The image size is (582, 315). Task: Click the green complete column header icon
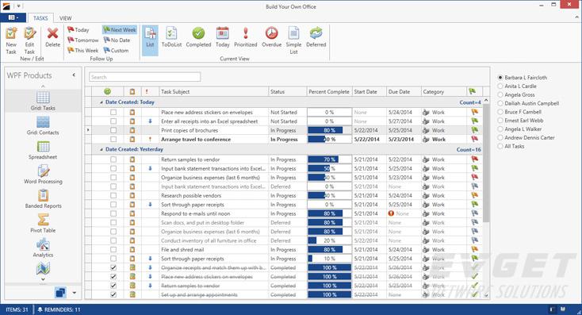pyautogui.click(x=107, y=91)
